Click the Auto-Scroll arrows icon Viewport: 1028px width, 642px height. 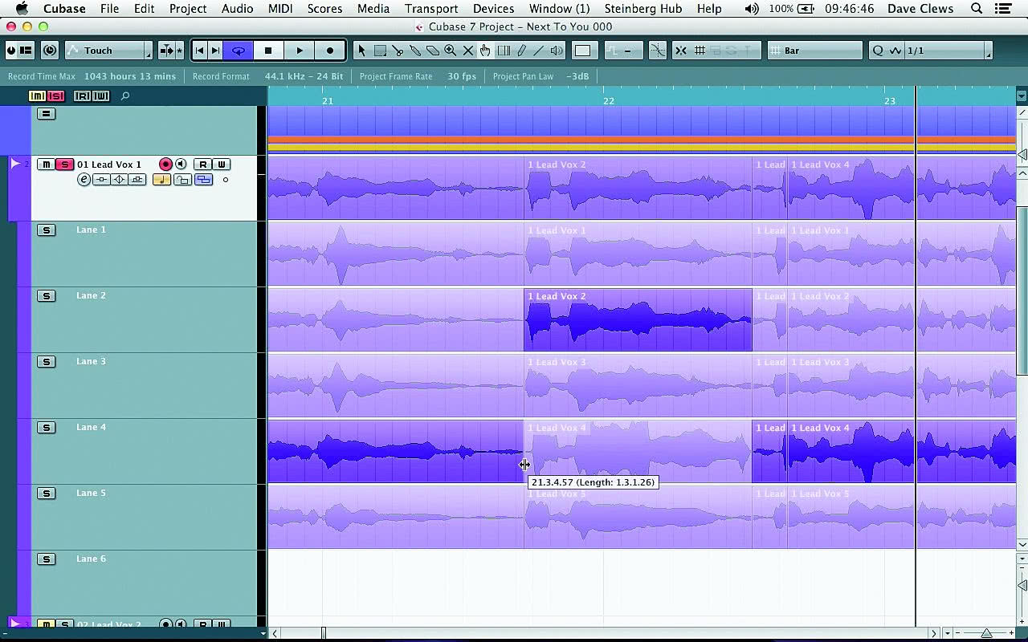point(167,51)
